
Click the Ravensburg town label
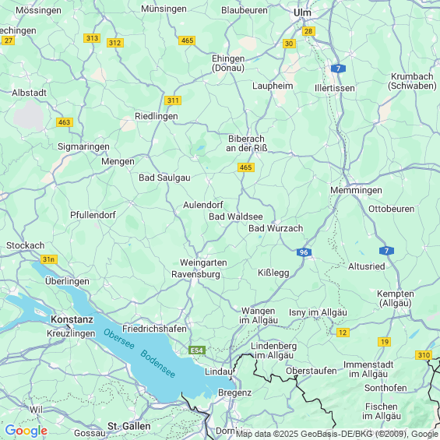(196, 274)
